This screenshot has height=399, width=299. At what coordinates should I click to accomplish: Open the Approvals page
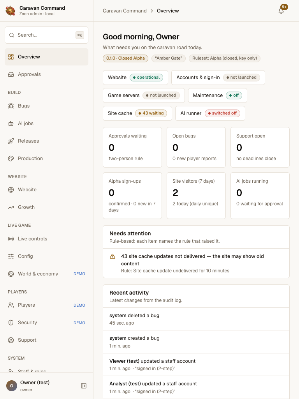[x=47, y=74]
